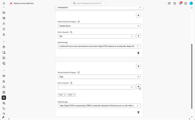The width and height of the screenshot is (195, 120).
Task: Open the apps grid switcher
Action: pyautogui.click(x=186, y=3)
